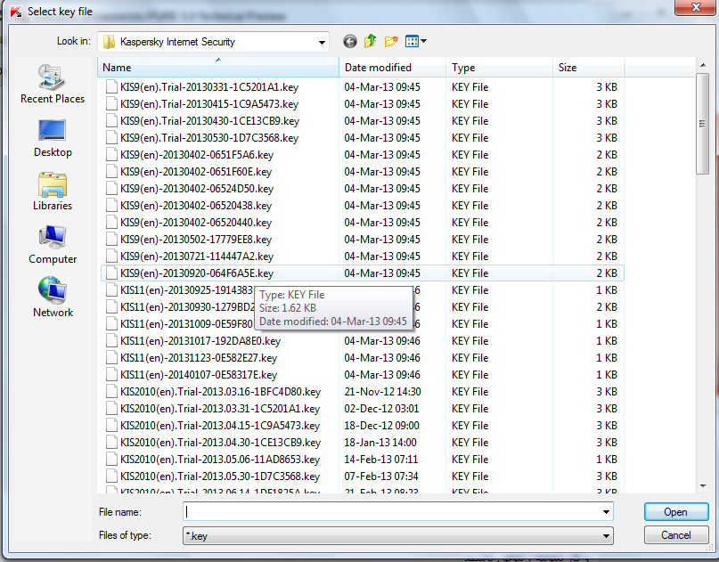Screen dimensions: 719x562
Task: Click the file icon of KIS9(en)-20130402-0651F60E.key
Action: (111, 172)
